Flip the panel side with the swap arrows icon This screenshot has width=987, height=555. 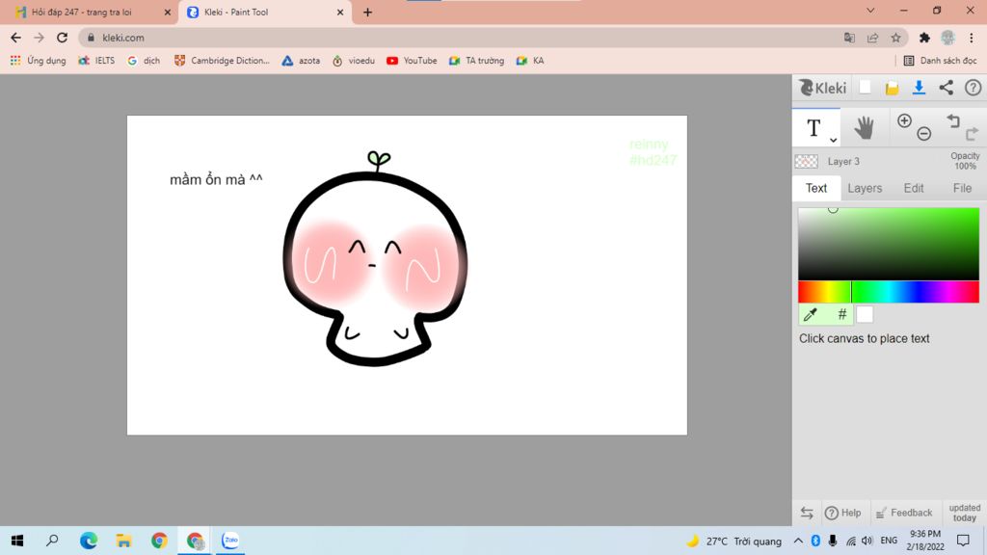tap(807, 513)
